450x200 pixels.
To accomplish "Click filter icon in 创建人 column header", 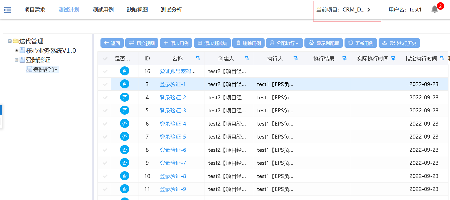I will (247, 58).
